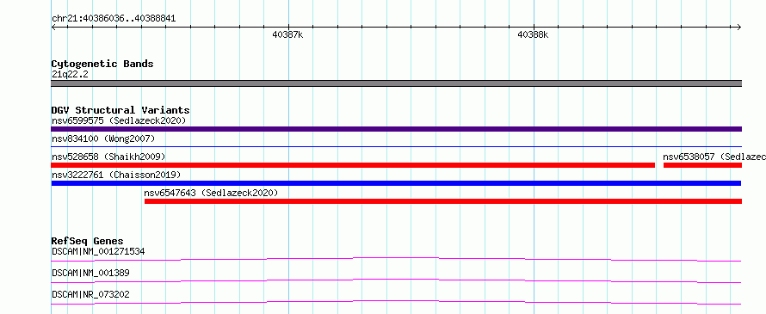Select the gray 21q22.2 cytogenetic band bar

[396, 83]
